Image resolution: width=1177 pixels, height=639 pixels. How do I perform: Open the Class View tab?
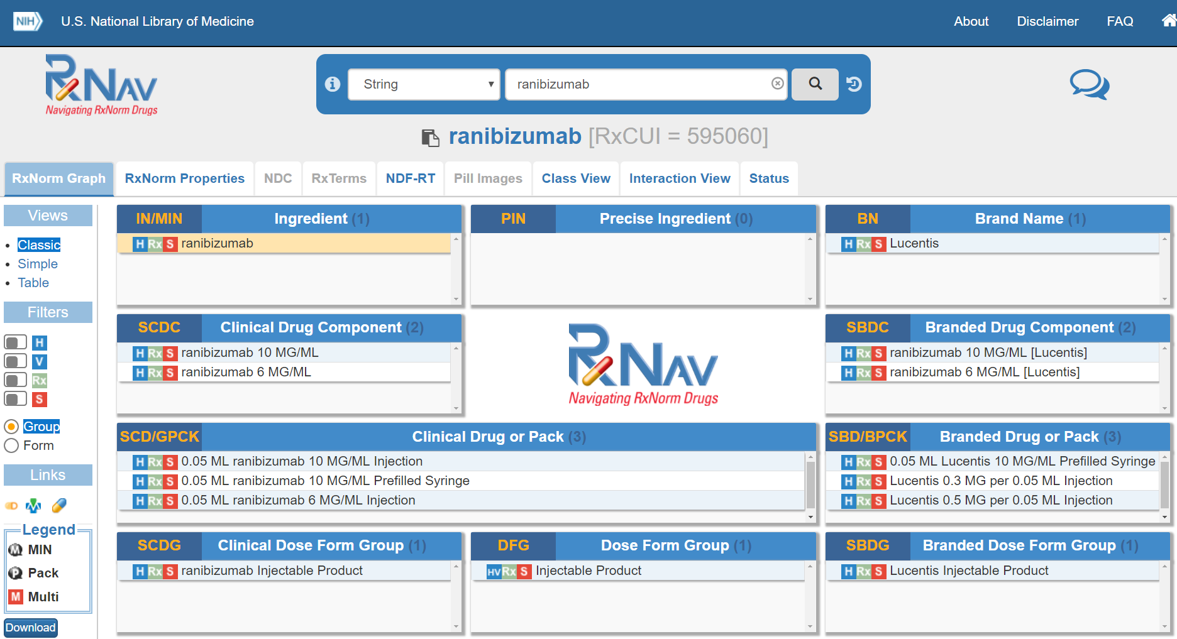[576, 178]
